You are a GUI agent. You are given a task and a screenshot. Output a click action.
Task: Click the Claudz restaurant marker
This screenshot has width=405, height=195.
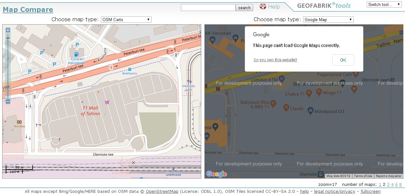coord(286,108)
